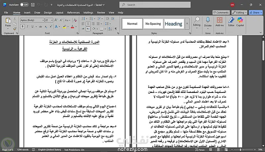Align text to the right
The height and width of the screenshot is (152, 265).
93,24
